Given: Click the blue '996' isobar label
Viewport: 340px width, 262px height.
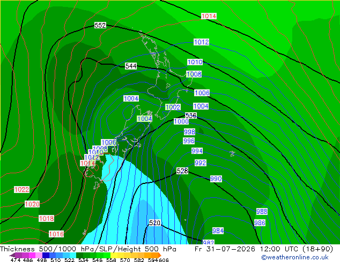Looking at the screenshot, I should point(189,141).
